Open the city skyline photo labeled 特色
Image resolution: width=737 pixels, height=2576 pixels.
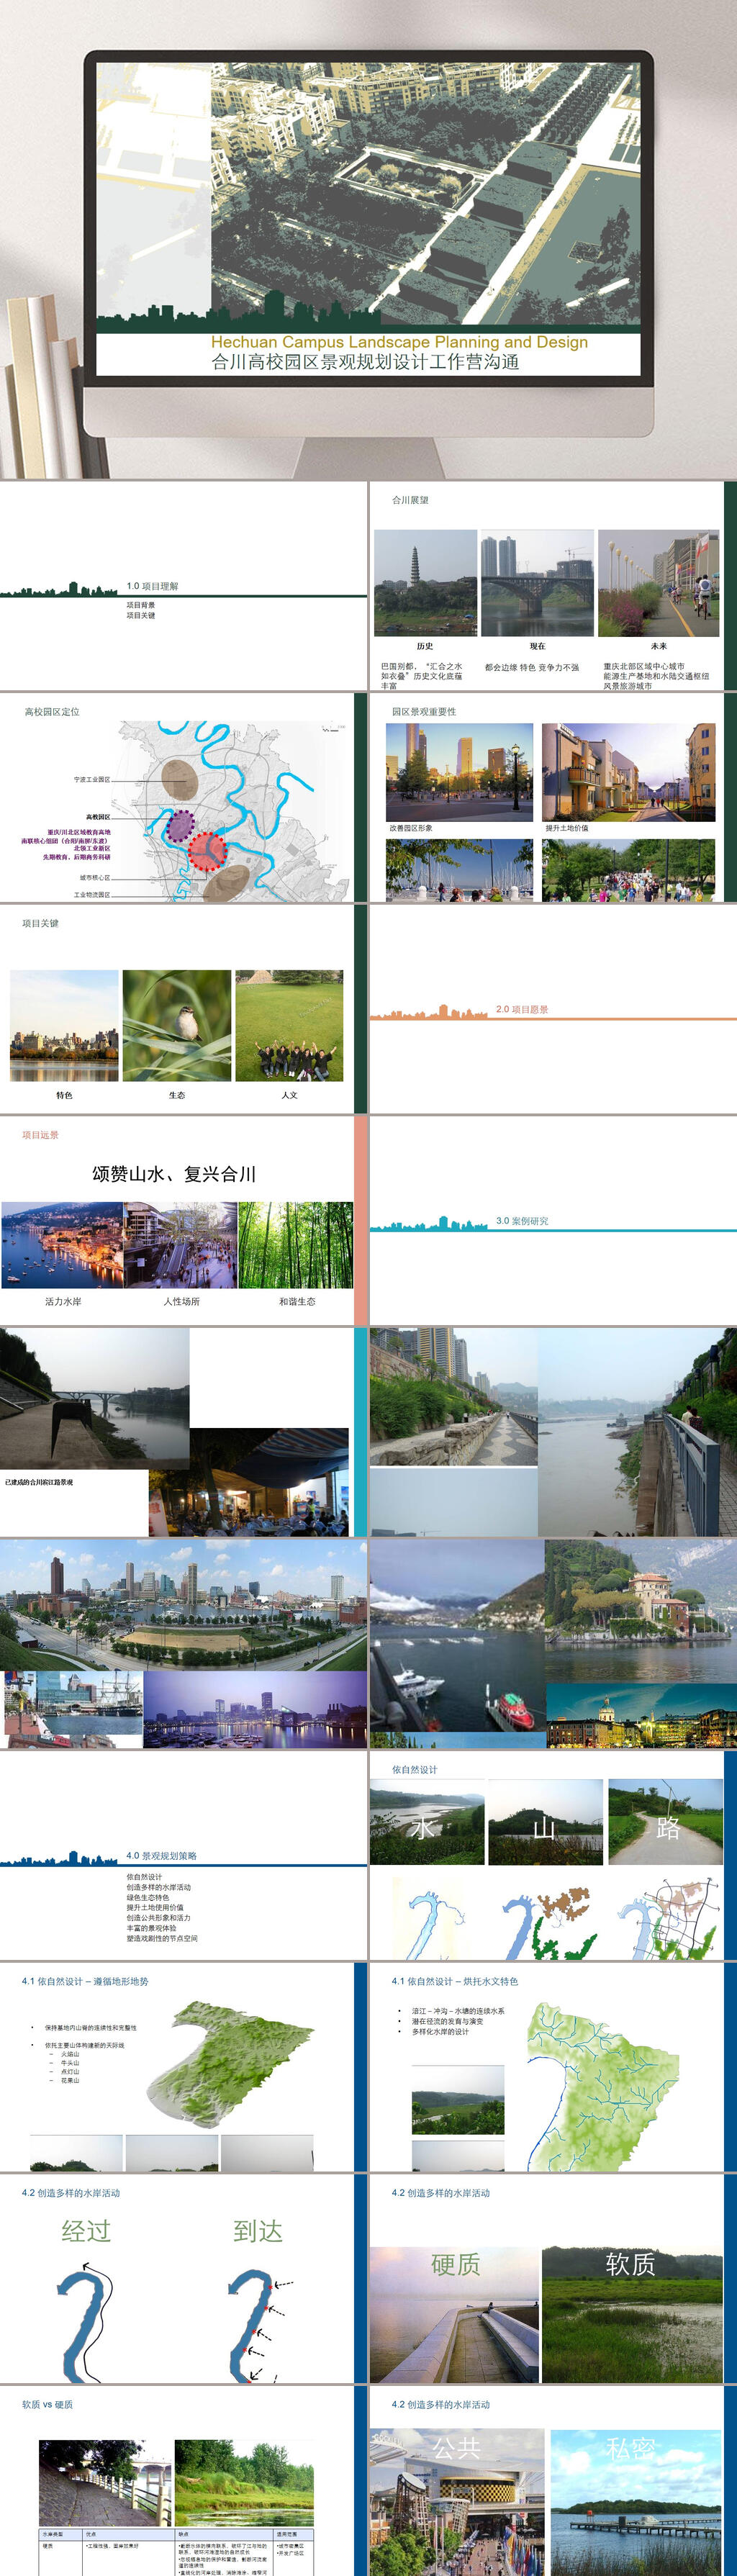(x=64, y=1025)
